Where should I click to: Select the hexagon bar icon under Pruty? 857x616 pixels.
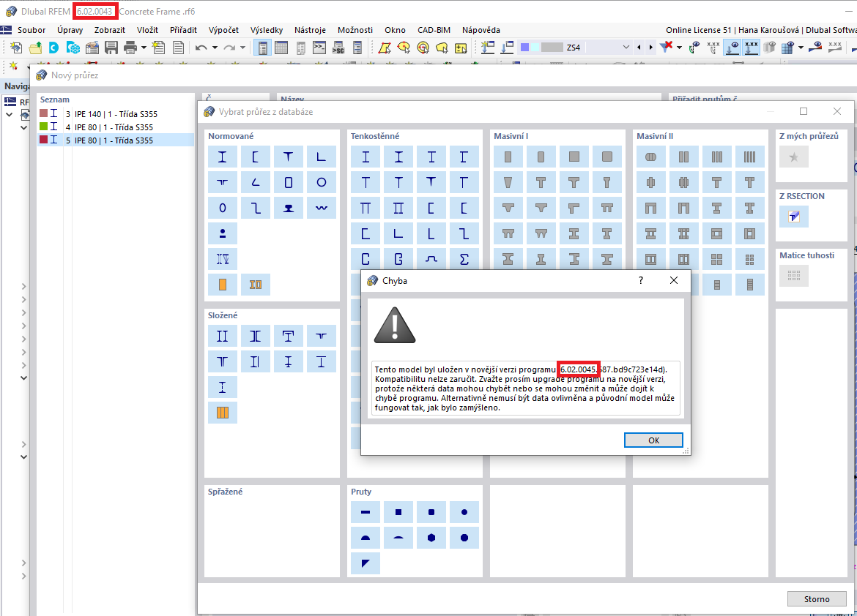point(431,538)
